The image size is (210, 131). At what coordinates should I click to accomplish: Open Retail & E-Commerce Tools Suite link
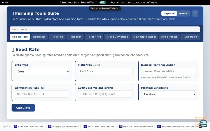tap(136, 127)
